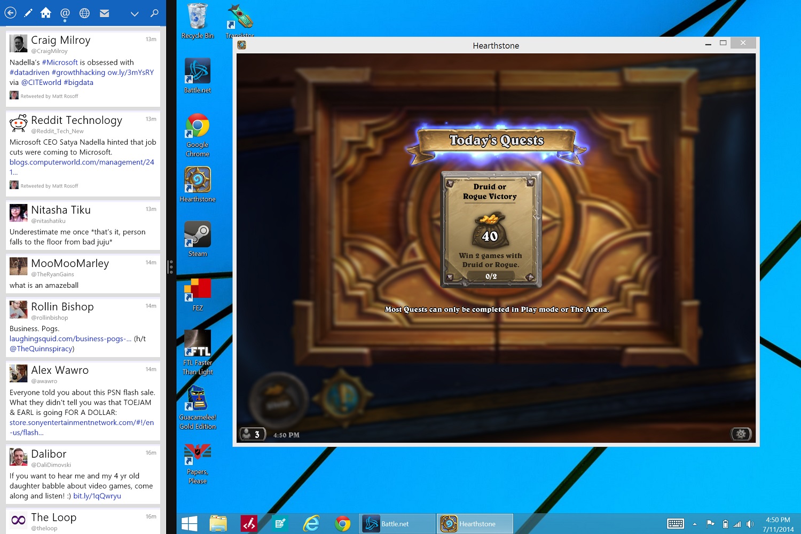This screenshot has width=801, height=534.
Task: Select the FEZ desktop shortcut
Action: [198, 294]
